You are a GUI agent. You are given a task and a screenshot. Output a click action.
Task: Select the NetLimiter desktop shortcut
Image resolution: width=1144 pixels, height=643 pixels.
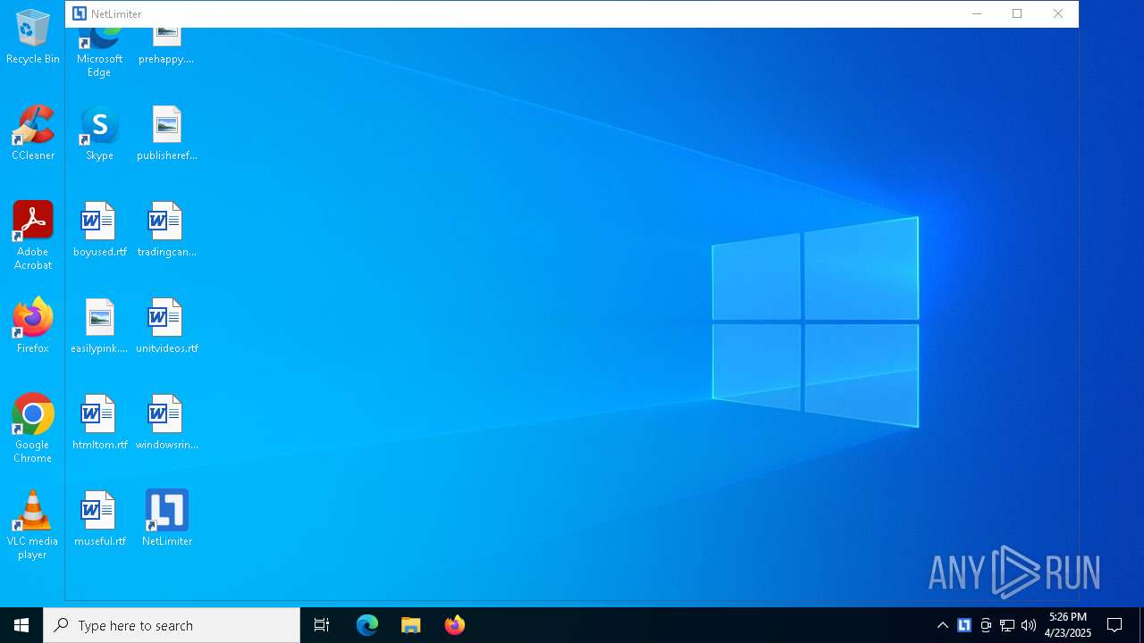[166, 520]
